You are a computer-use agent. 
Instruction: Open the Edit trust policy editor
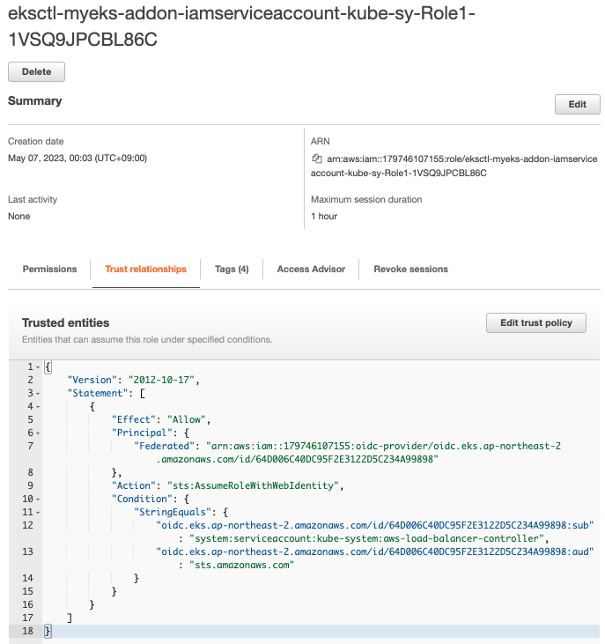[536, 322]
